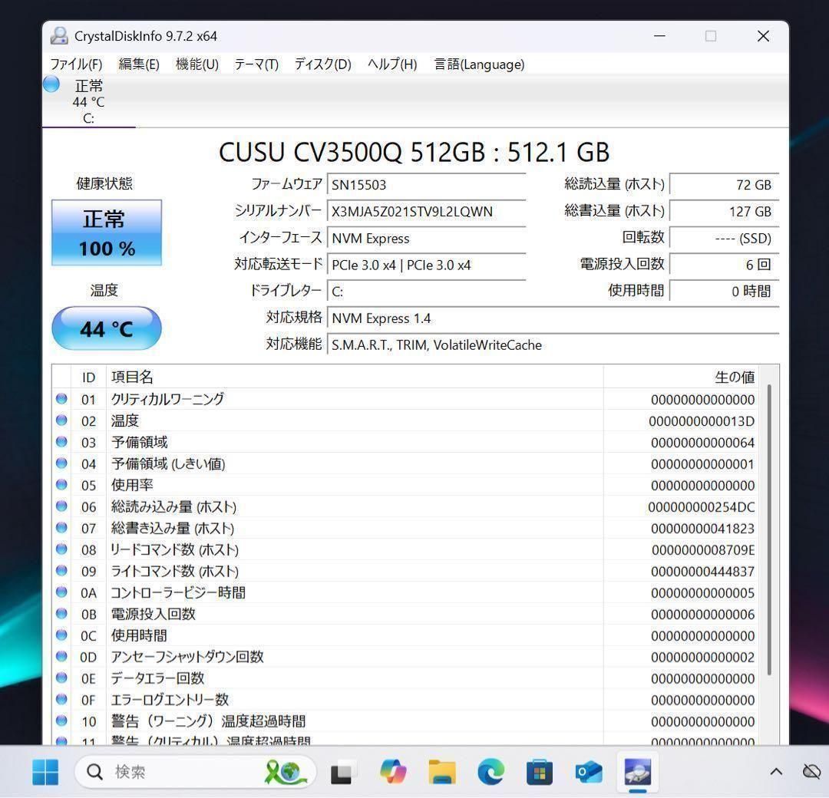Click the status orb beside クリティカルワーニング attribute
This screenshot has height=798, width=829.
click(62, 399)
